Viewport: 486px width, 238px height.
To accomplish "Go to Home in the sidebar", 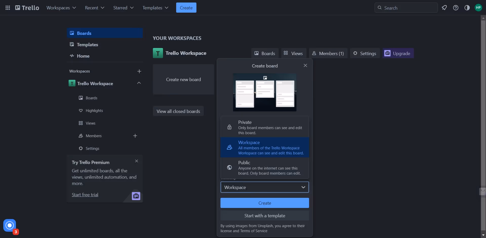I will click(x=105, y=56).
